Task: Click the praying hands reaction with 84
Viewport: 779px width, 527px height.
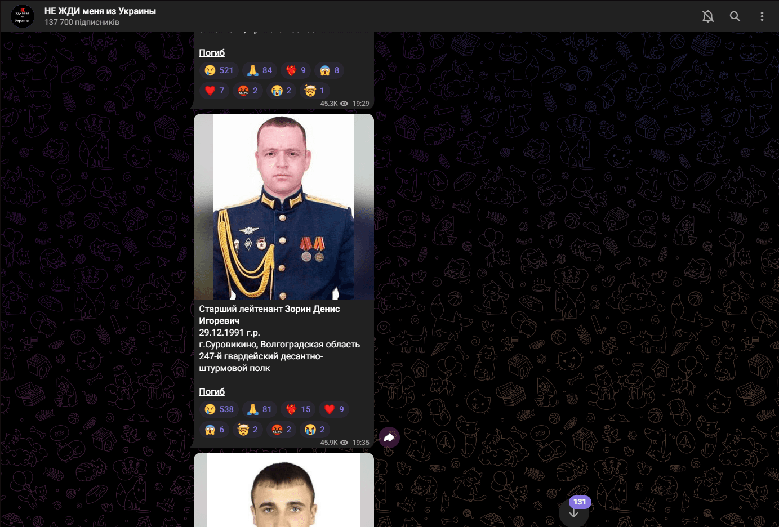Action: click(x=260, y=70)
